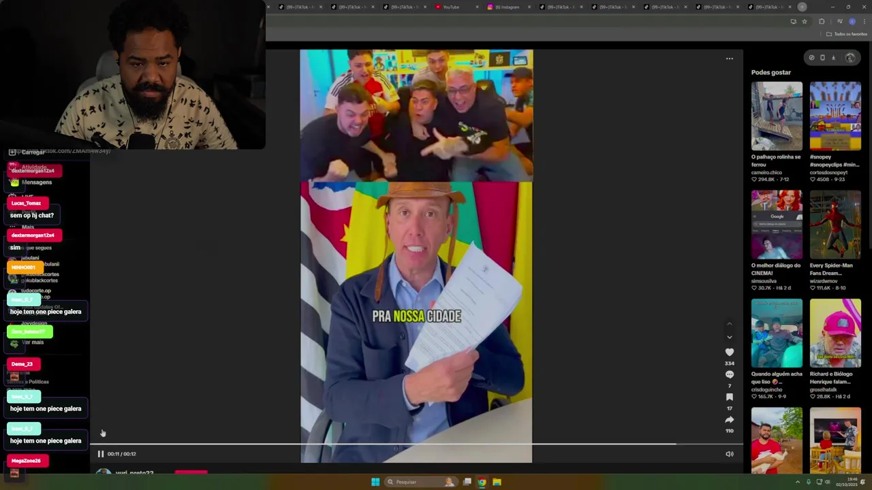The image size is (872, 490).
Task: Show hidden system tray icons
Action: click(798, 482)
